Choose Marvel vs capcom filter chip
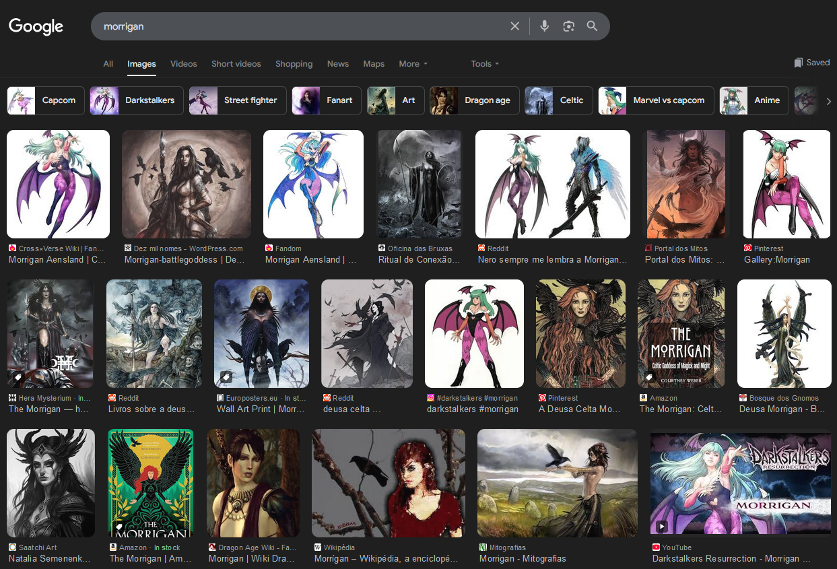Image resolution: width=837 pixels, height=569 pixels. point(657,100)
